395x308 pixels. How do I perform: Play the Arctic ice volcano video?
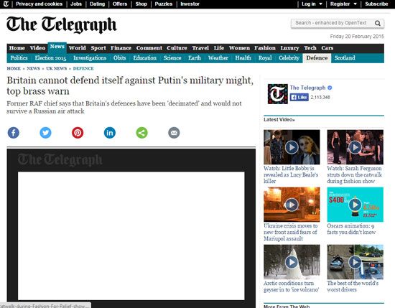click(x=292, y=262)
